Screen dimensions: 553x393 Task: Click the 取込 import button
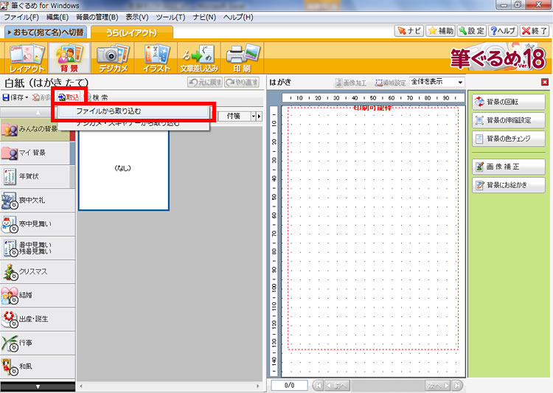click(69, 97)
